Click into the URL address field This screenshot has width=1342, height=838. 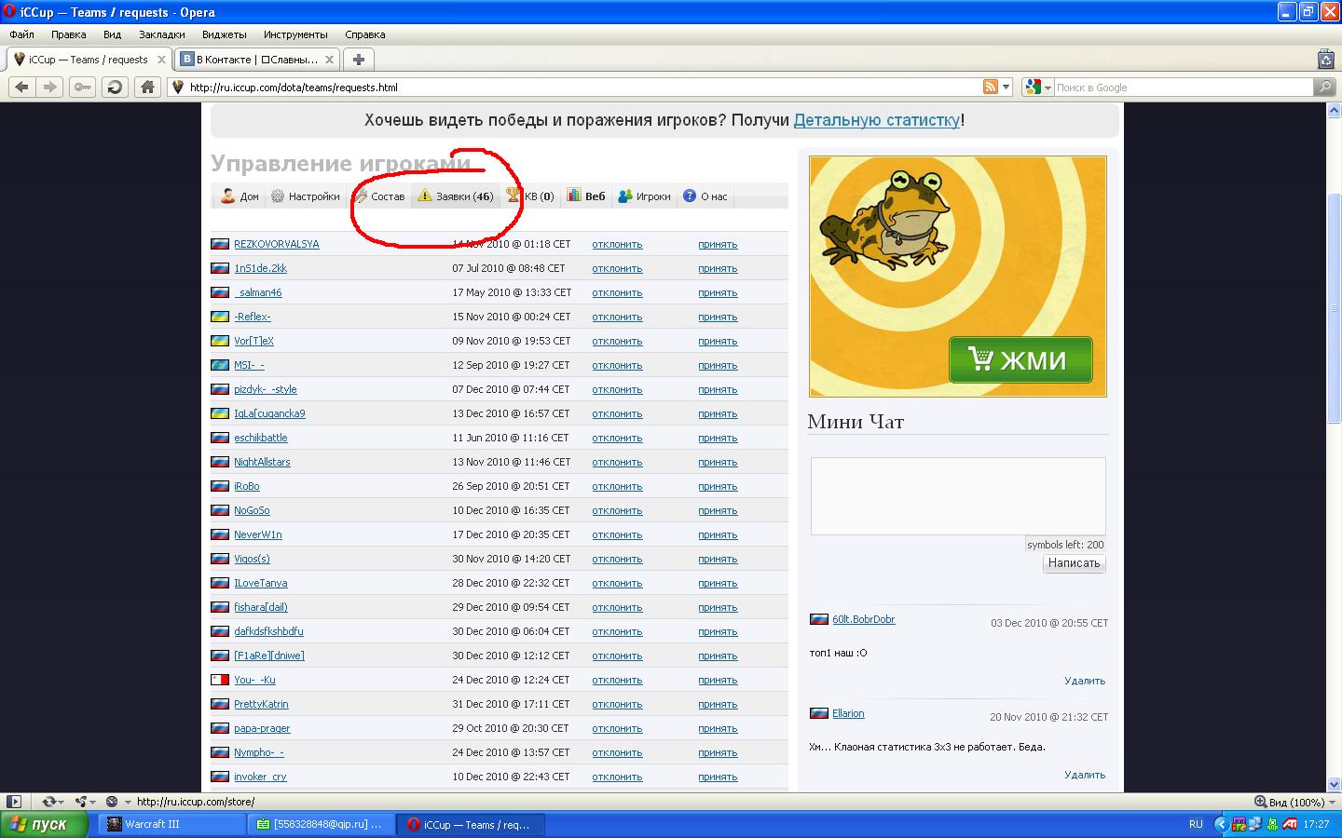(x=582, y=87)
